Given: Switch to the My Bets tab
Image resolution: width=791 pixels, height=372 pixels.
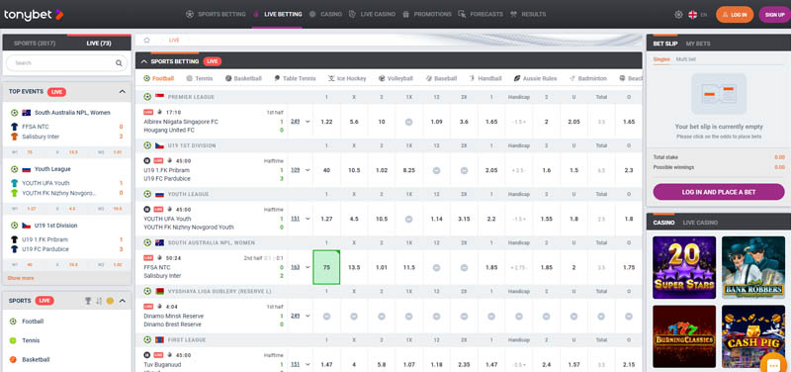Looking at the screenshot, I should (x=698, y=44).
